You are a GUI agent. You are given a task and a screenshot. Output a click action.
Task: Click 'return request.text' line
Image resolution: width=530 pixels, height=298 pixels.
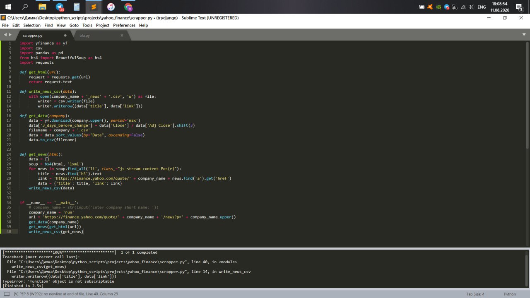[50, 82]
